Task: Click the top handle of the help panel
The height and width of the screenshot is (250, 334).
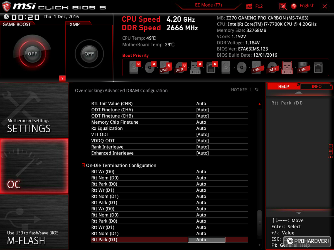Action: [299, 92]
